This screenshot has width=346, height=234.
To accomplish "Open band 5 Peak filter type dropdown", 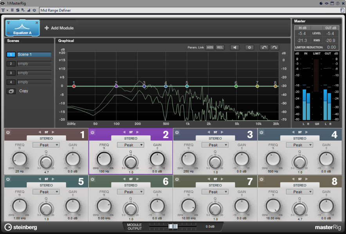I will [x=46, y=192].
